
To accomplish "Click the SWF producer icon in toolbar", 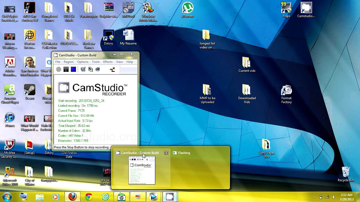I will coord(98,70).
